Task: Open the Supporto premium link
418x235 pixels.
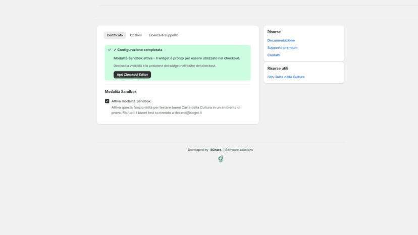Action: coord(282,48)
